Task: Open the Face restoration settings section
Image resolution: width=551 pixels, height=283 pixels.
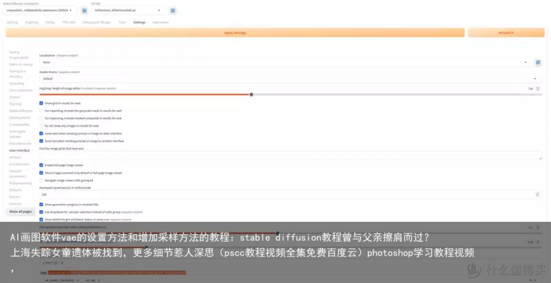Action: click(x=21, y=90)
